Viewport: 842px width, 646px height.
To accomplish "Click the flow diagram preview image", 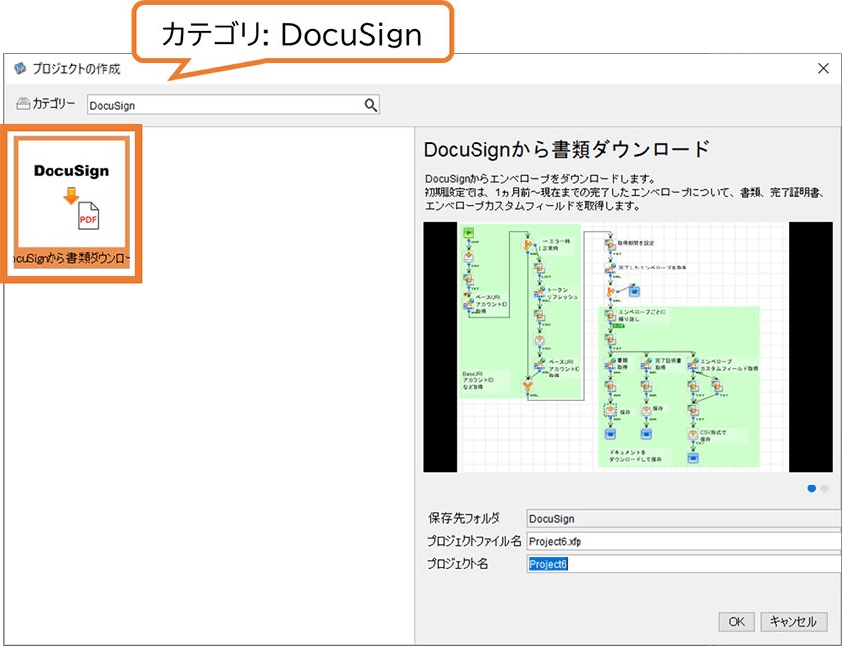I will 628,347.
